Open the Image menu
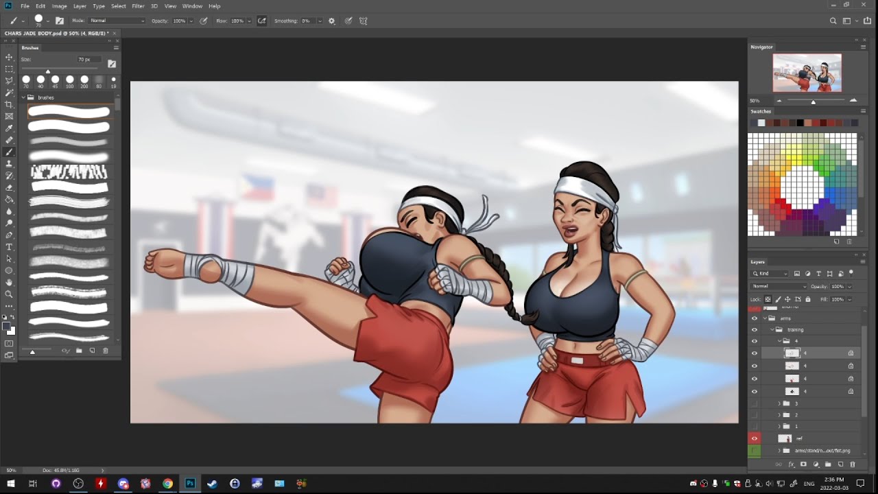Viewport: 878px width, 494px height. pyautogui.click(x=60, y=6)
